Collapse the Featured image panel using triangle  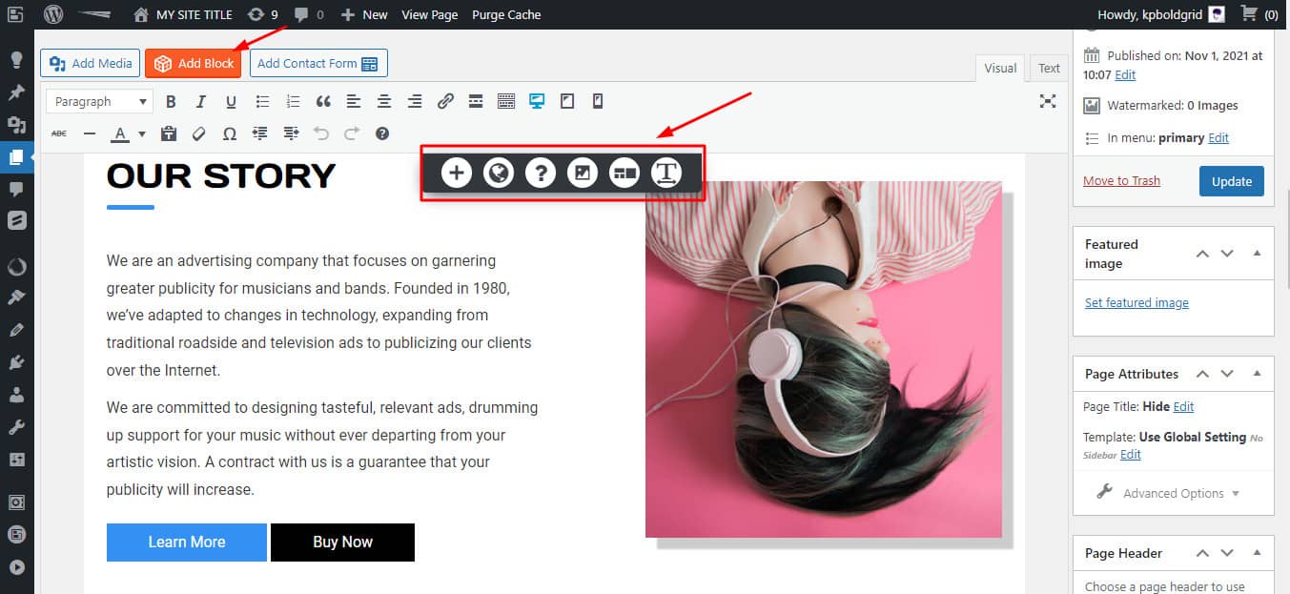1257,254
